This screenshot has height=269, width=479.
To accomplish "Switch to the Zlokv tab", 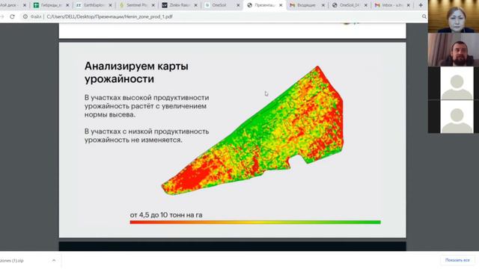I will 179,5.
